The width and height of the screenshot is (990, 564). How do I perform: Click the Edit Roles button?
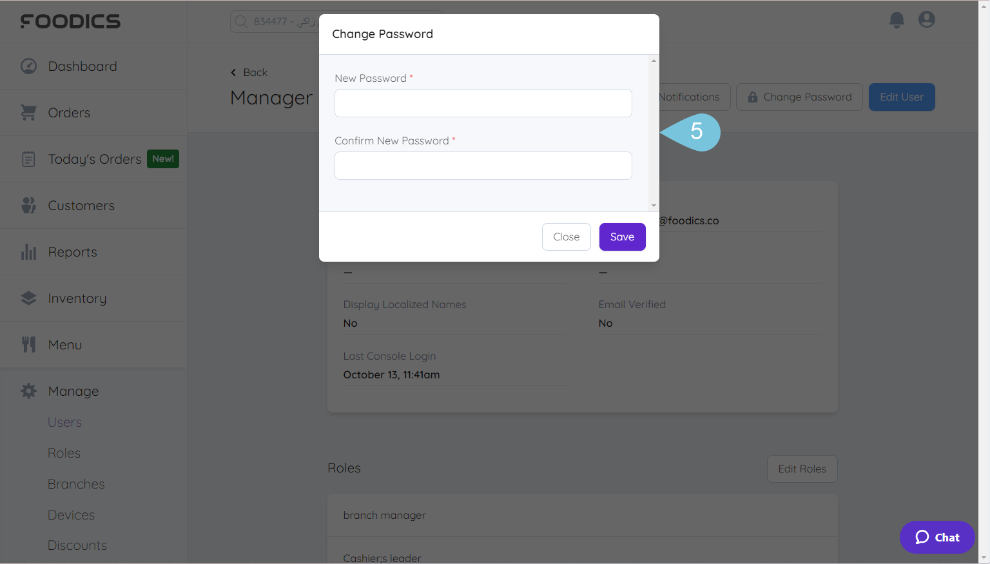(802, 469)
